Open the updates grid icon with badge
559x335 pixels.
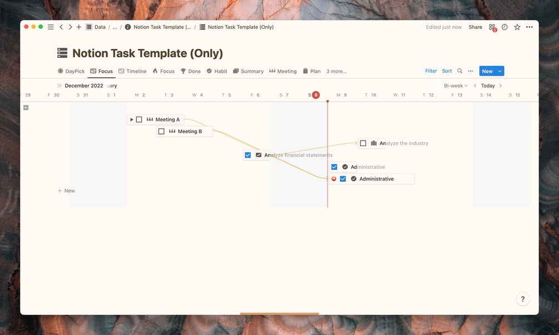(492, 27)
